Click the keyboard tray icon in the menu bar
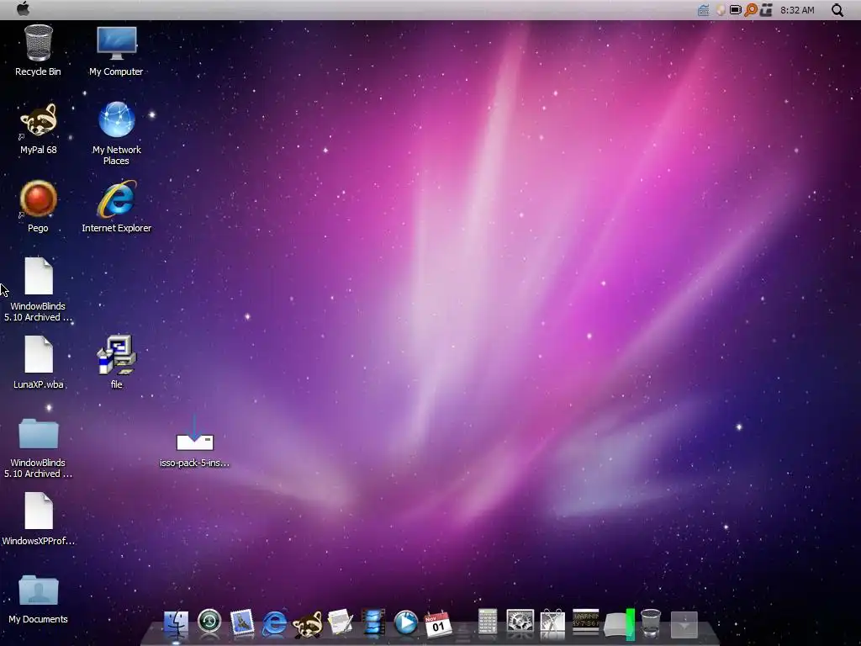 tap(704, 10)
